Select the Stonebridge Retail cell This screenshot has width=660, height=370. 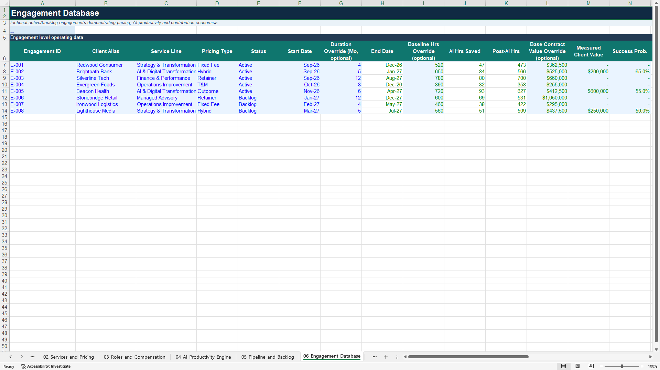click(x=106, y=98)
